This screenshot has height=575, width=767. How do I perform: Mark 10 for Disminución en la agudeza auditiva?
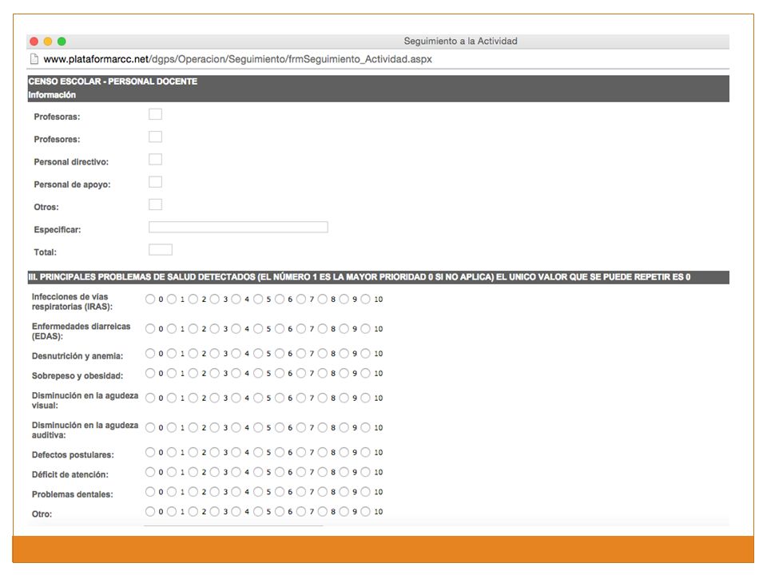pos(365,427)
